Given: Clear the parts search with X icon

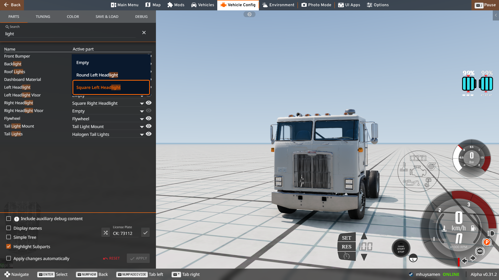Looking at the screenshot, I should (x=144, y=33).
